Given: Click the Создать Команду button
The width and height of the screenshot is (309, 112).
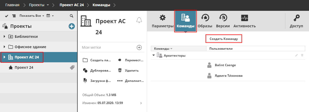Looking at the screenshot, I should (x=224, y=39).
